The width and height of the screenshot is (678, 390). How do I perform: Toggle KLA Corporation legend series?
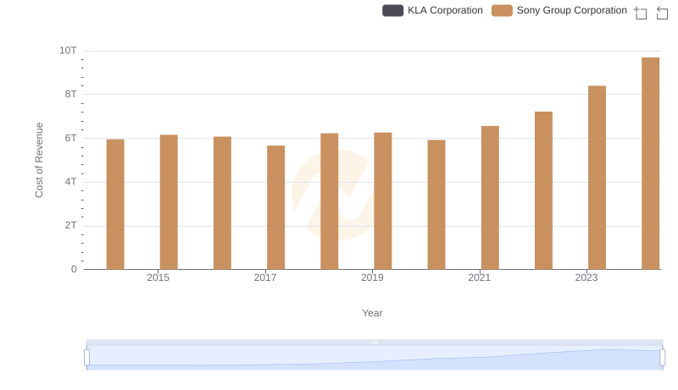[x=432, y=10]
